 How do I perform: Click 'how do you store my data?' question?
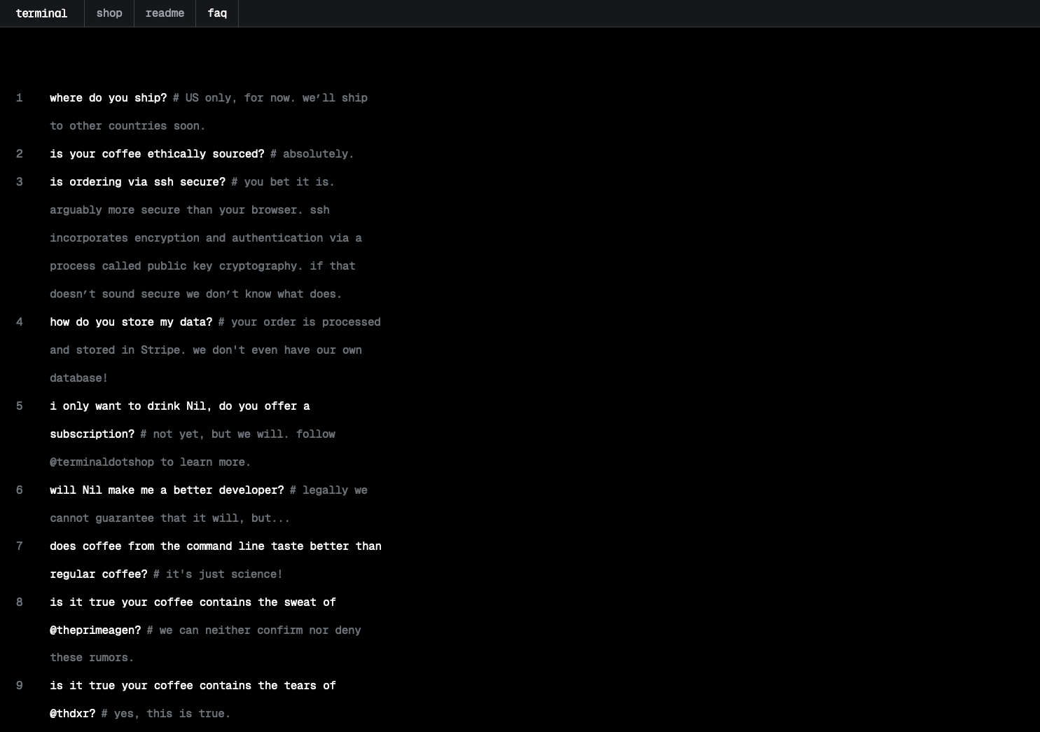131,322
